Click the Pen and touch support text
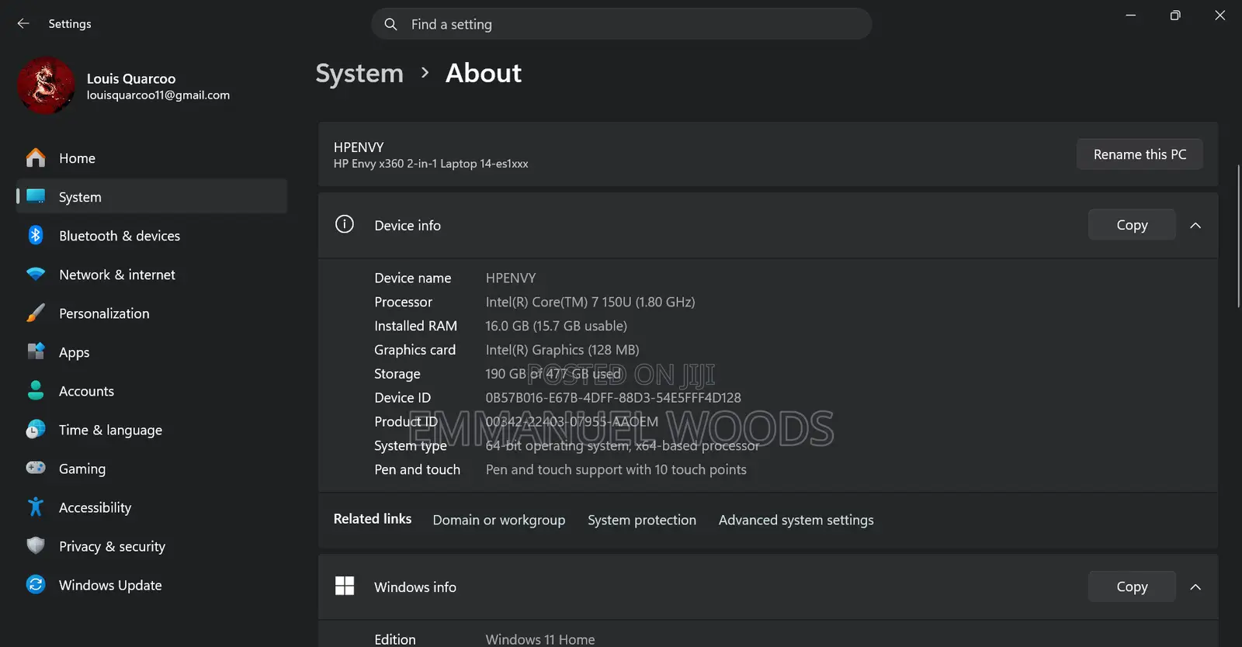This screenshot has width=1242, height=647. (x=616, y=469)
